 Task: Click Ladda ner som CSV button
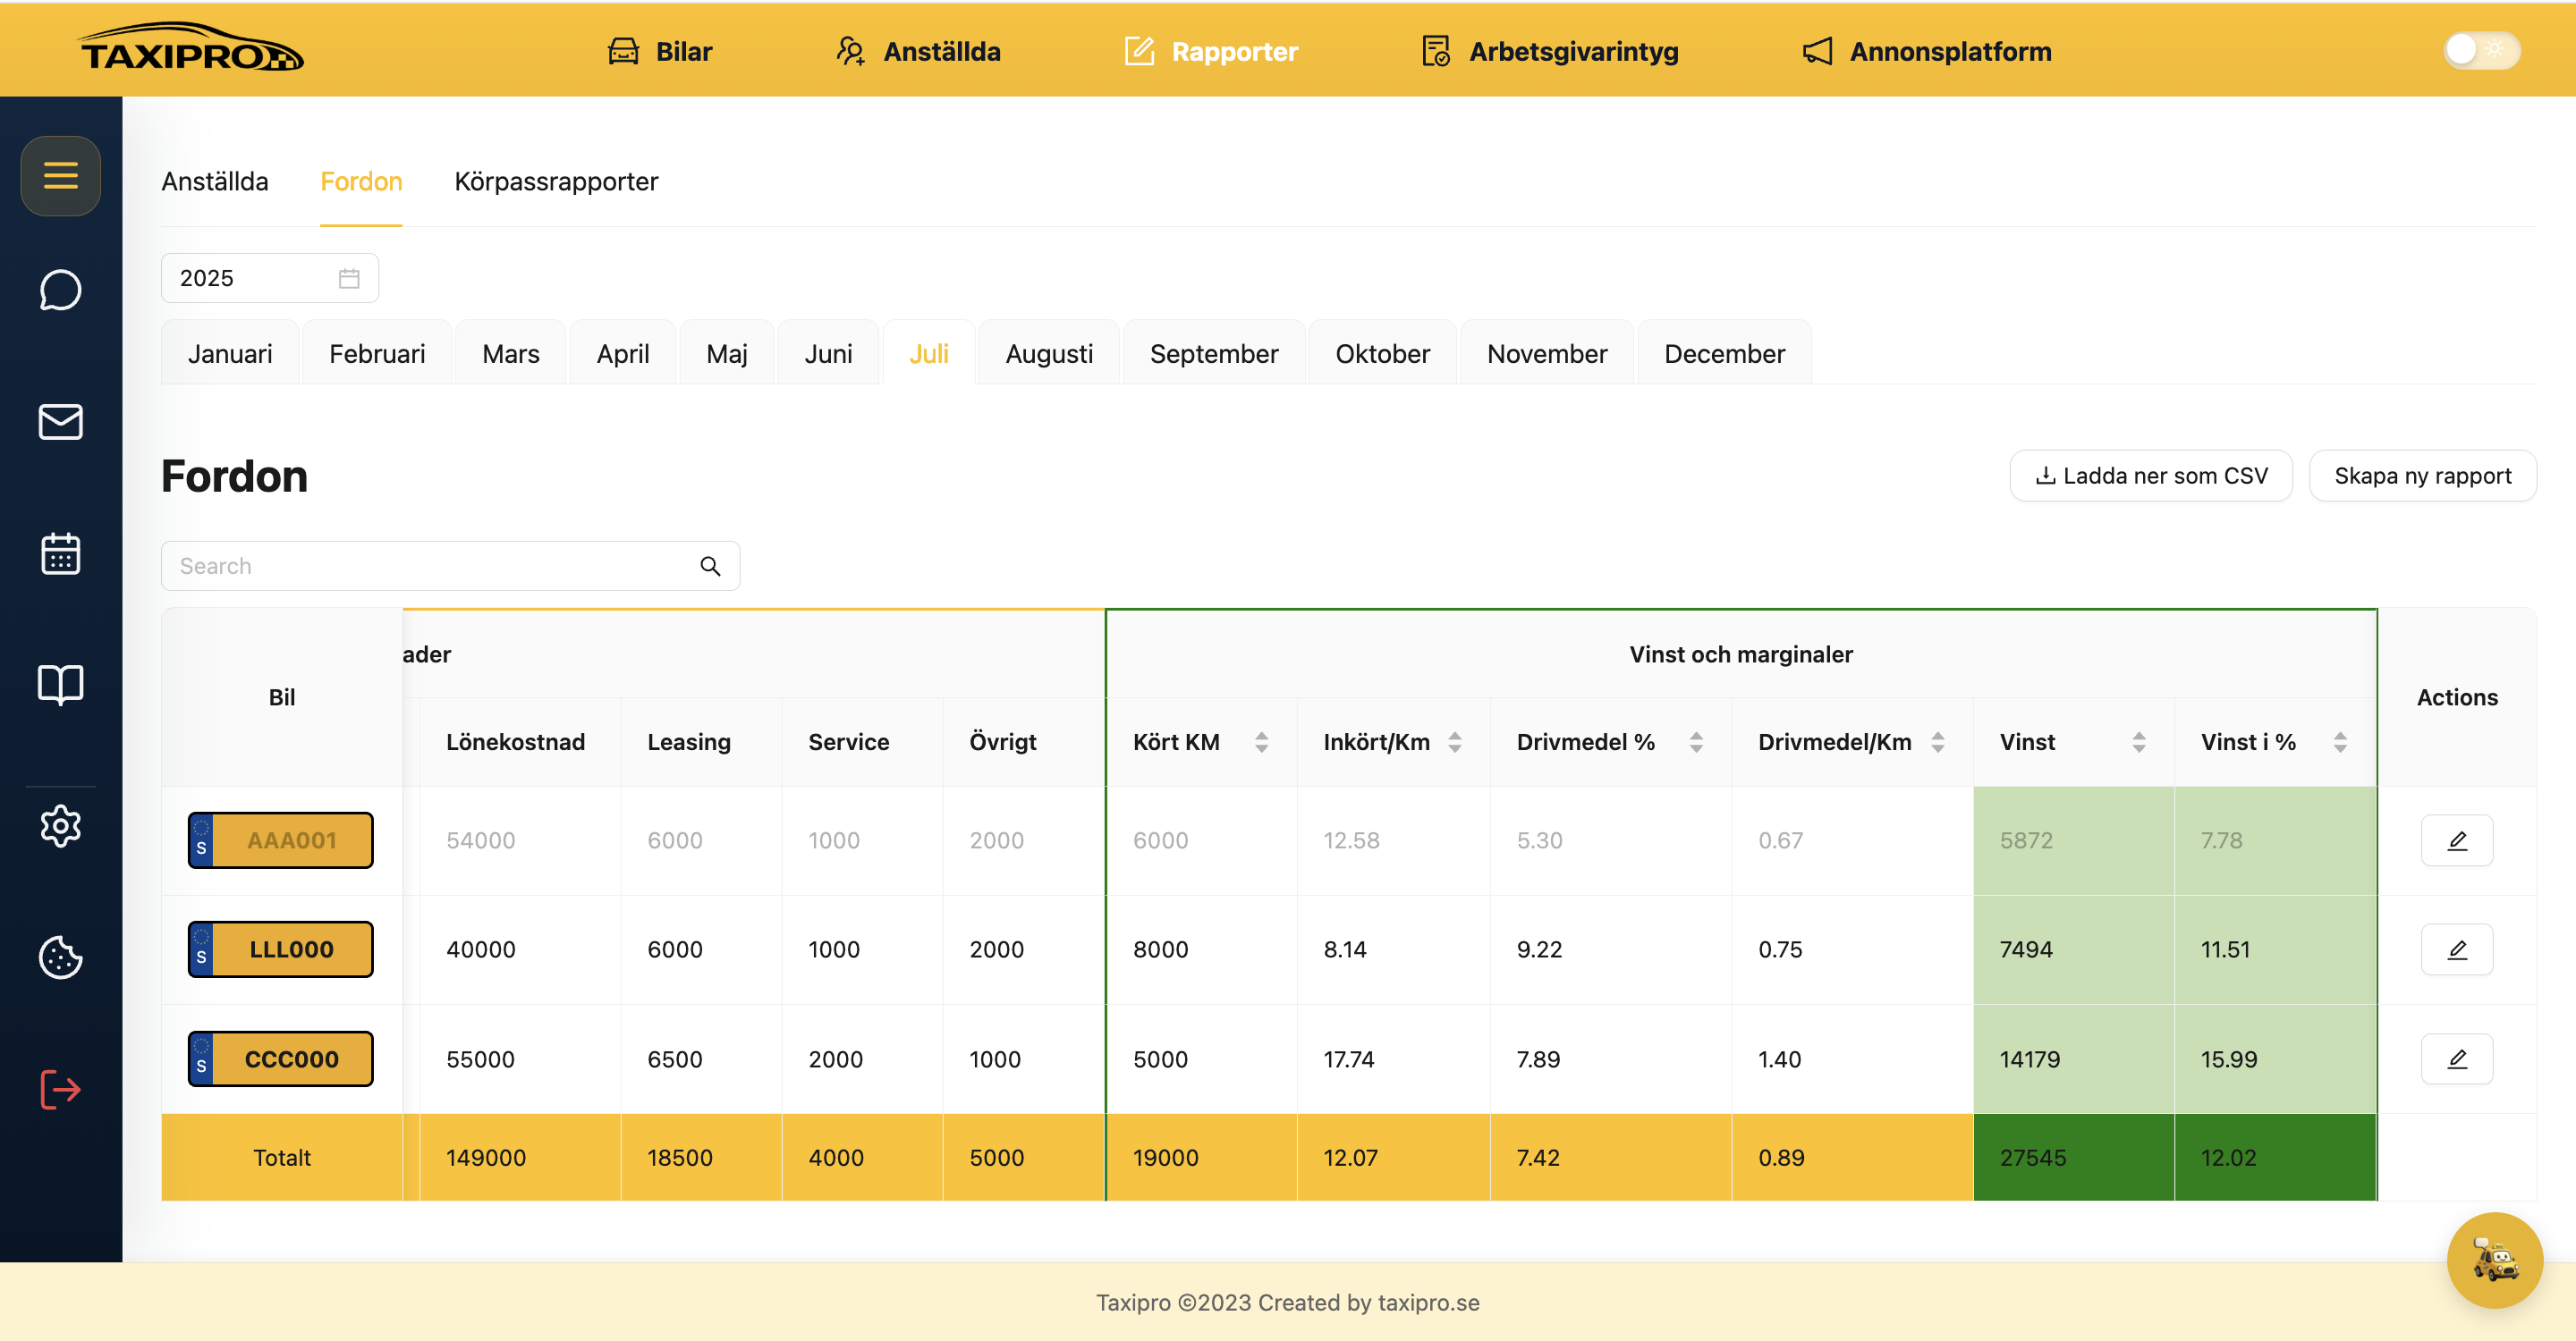tap(2150, 476)
